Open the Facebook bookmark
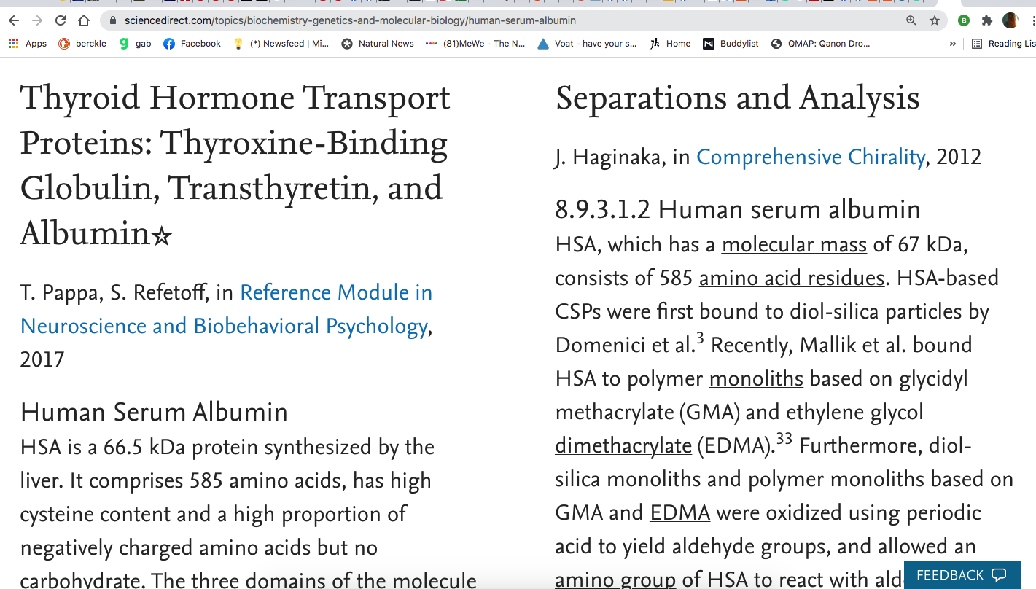The height and width of the screenshot is (589, 1036). point(192,44)
